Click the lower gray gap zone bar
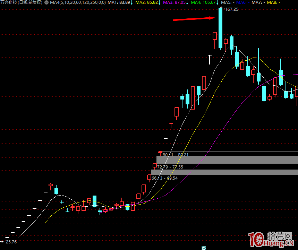298x250 pixels. [x=224, y=172]
